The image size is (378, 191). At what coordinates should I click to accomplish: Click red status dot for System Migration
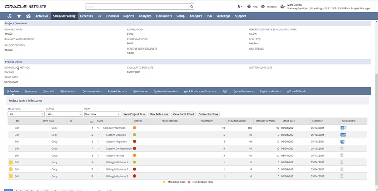pos(134,141)
